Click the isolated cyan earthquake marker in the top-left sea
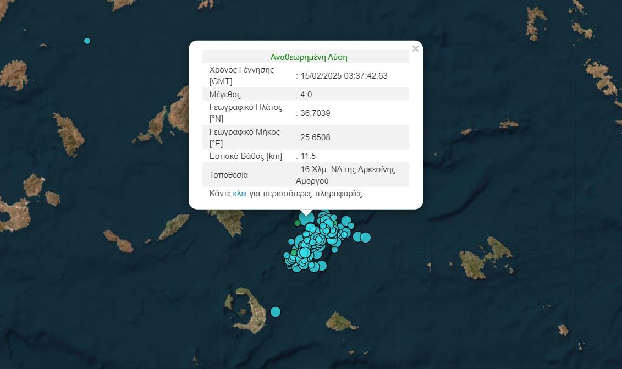The height and width of the screenshot is (369, 622). (87, 41)
